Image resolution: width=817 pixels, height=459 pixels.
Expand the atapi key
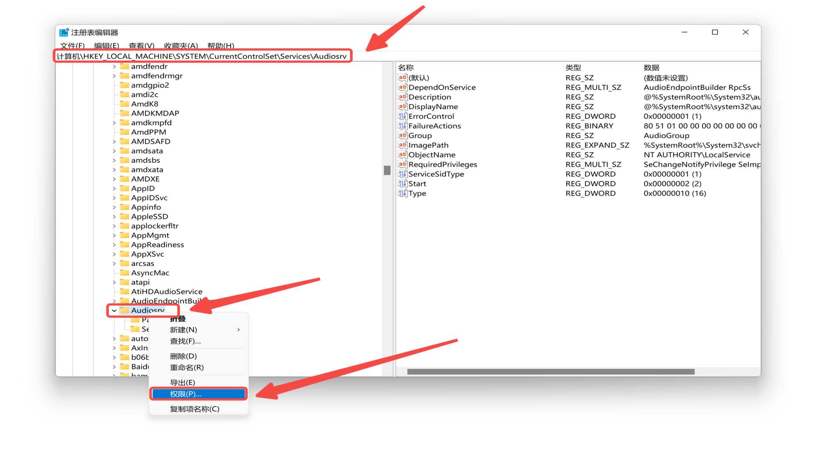[114, 283]
